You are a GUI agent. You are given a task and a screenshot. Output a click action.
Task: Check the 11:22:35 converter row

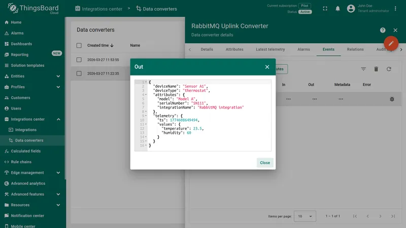click(x=79, y=73)
